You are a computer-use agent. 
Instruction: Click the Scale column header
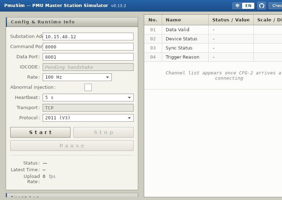tap(268, 20)
